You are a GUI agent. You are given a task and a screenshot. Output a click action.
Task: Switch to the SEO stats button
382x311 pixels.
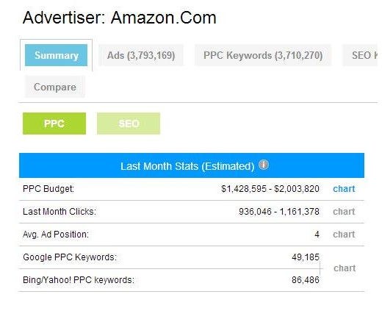click(129, 124)
